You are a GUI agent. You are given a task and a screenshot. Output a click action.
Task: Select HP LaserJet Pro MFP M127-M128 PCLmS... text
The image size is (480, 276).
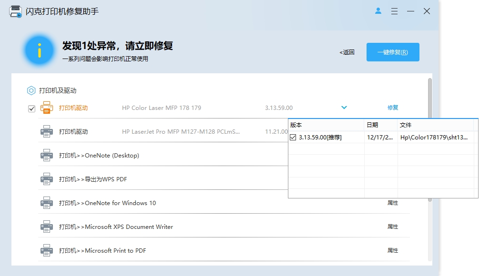181,132
